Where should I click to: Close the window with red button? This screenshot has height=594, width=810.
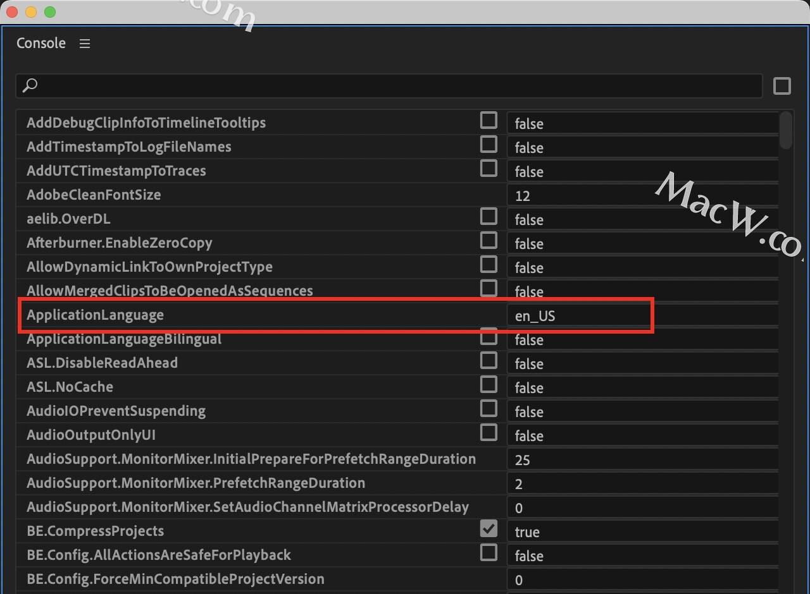click(x=11, y=12)
